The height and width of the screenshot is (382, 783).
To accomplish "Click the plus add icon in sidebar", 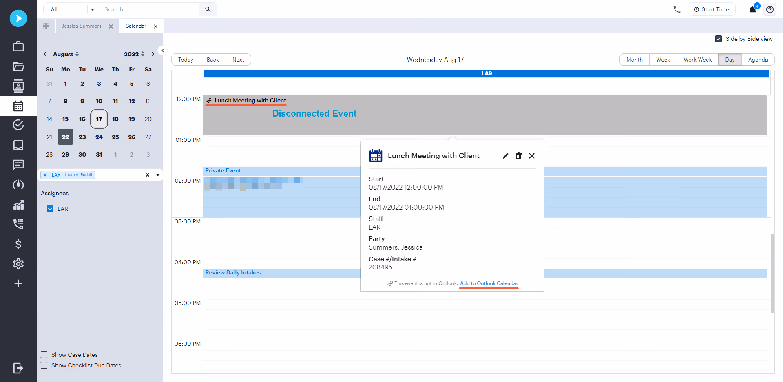I will (x=18, y=283).
